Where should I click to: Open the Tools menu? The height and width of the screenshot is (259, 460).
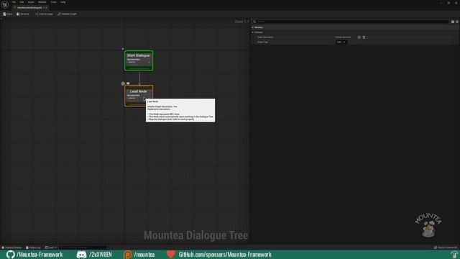point(53,2)
